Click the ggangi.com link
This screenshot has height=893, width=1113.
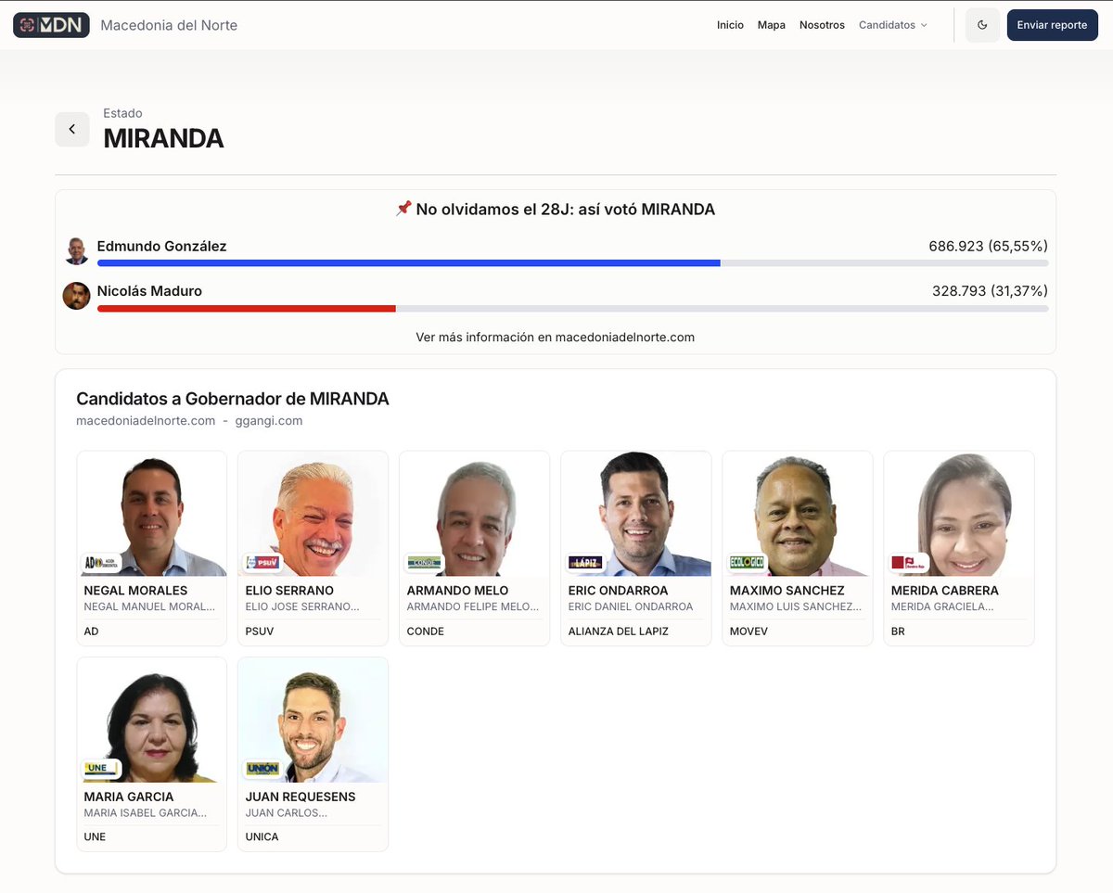269,420
